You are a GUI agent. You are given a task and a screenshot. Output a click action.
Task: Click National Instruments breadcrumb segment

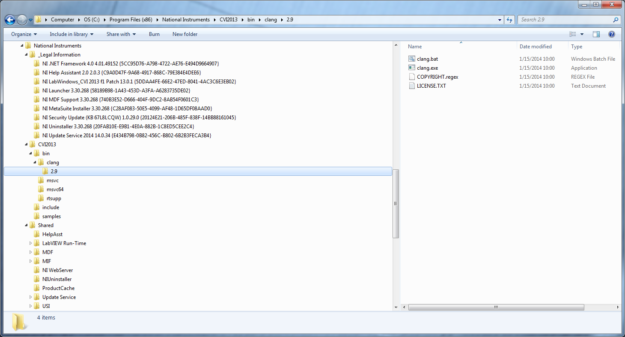(186, 20)
